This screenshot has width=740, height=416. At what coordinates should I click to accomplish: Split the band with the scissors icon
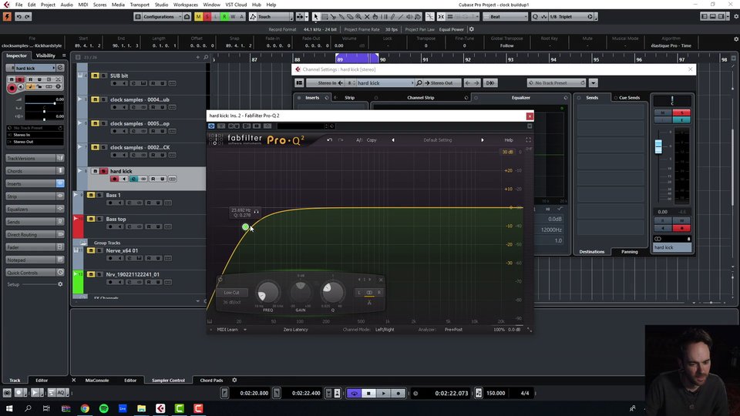point(369,302)
